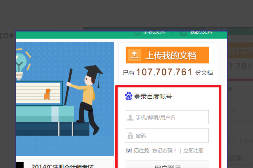Click the 用户登录 login button
The height and width of the screenshot is (168, 253).
[x=167, y=164]
